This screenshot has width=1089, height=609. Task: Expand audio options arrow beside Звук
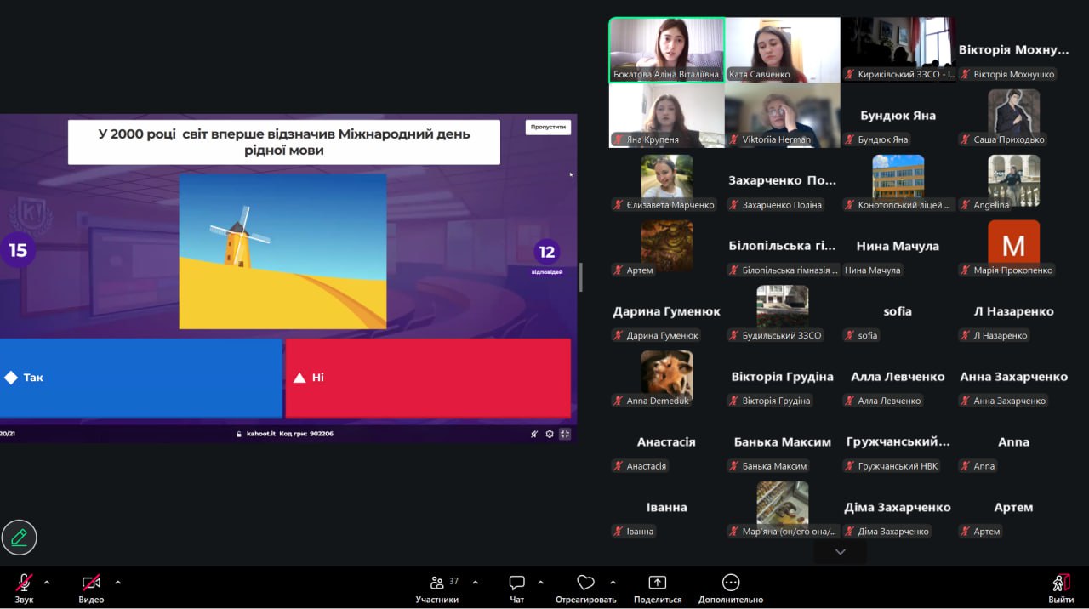point(47,583)
